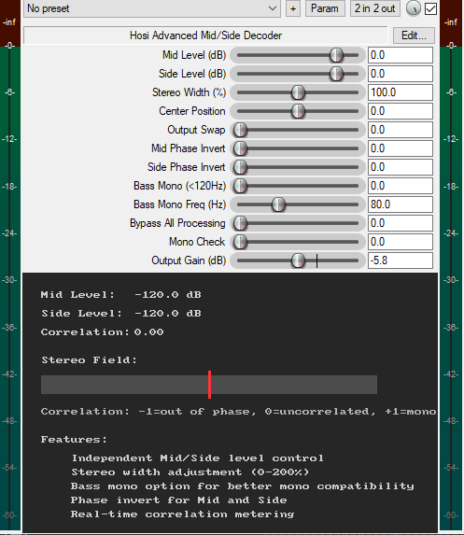Click the Output Gain slider handle
Viewport: 464px width, 535px height.
click(x=298, y=260)
